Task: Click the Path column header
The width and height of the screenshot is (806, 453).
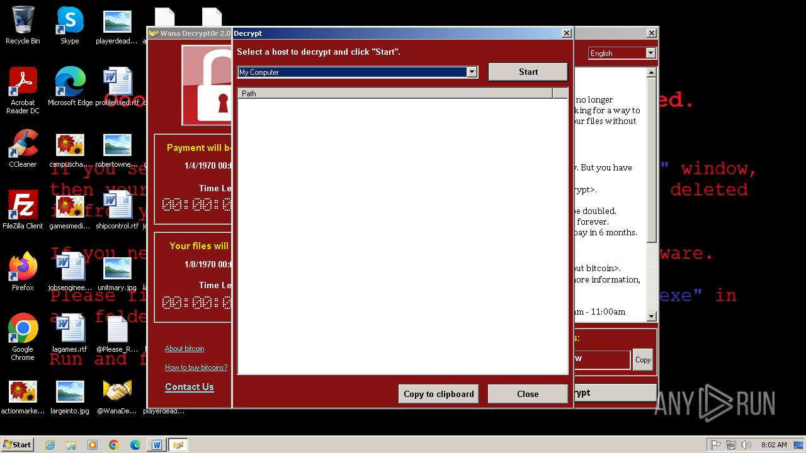Action: coord(395,93)
